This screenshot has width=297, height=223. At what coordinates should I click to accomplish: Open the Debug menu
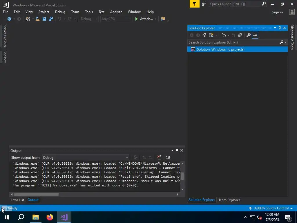tap(60, 12)
